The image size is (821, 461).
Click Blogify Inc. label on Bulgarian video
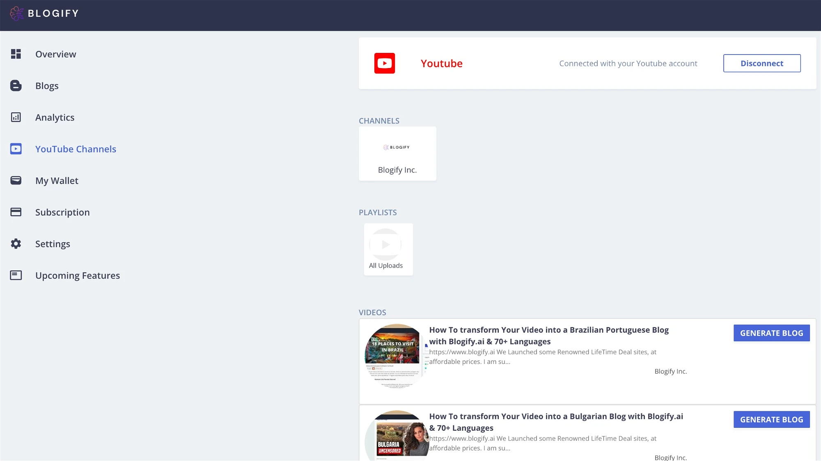(671, 457)
